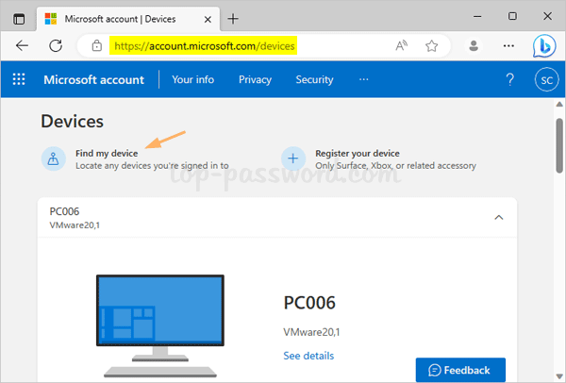Click the Find my device icon
The height and width of the screenshot is (383, 566).
tap(54, 158)
